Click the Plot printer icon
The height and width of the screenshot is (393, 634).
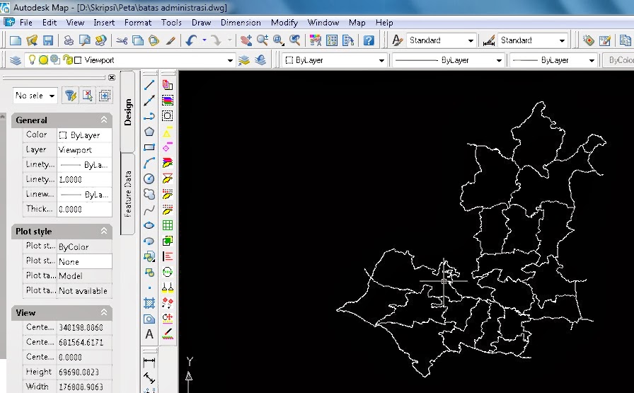coord(69,40)
